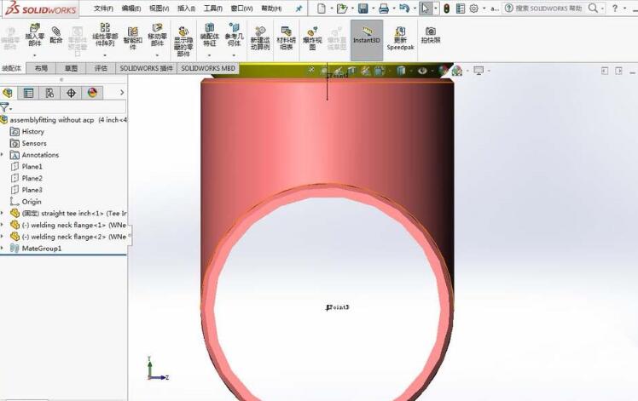This screenshot has height=401, width=638.
Task: Open PropertyManager tab icon
Action: [x=28, y=93]
